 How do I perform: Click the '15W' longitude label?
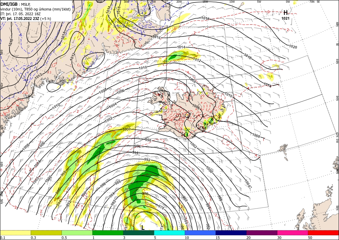click(205, 2)
